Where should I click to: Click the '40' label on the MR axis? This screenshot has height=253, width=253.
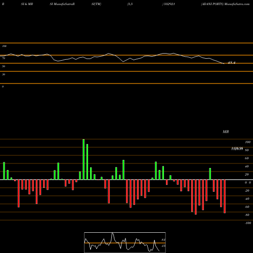coord(246,166)
